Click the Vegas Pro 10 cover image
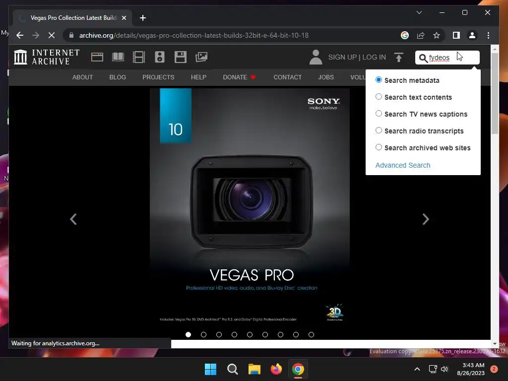 pos(250,209)
